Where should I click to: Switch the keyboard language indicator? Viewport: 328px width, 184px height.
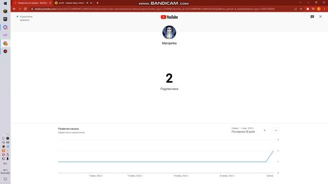5,164
